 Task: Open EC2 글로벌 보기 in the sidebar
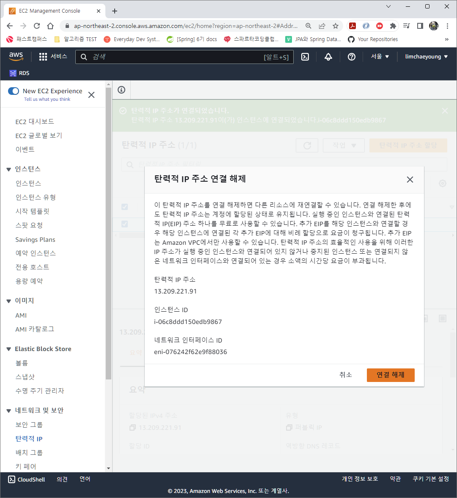click(39, 136)
